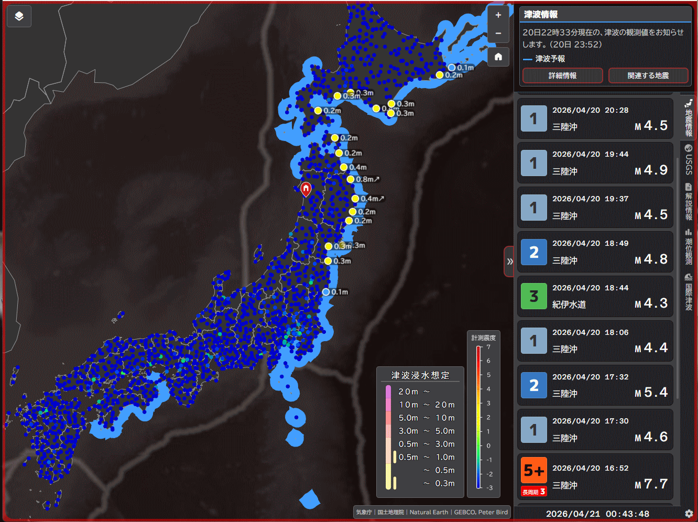Image resolution: width=698 pixels, height=522 pixels.
Task: Zoom in on the map
Action: click(x=498, y=15)
